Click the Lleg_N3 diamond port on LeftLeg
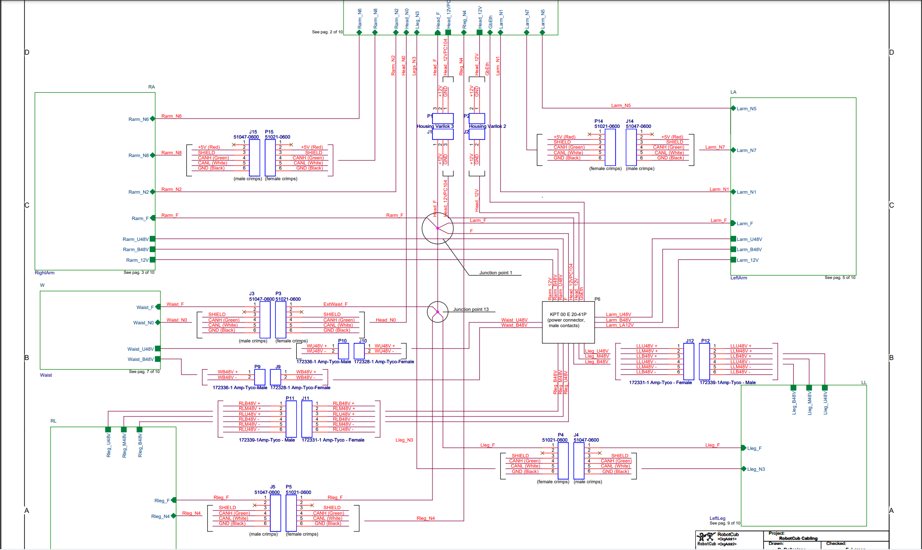Viewport: 922px width, 550px height. coord(744,469)
